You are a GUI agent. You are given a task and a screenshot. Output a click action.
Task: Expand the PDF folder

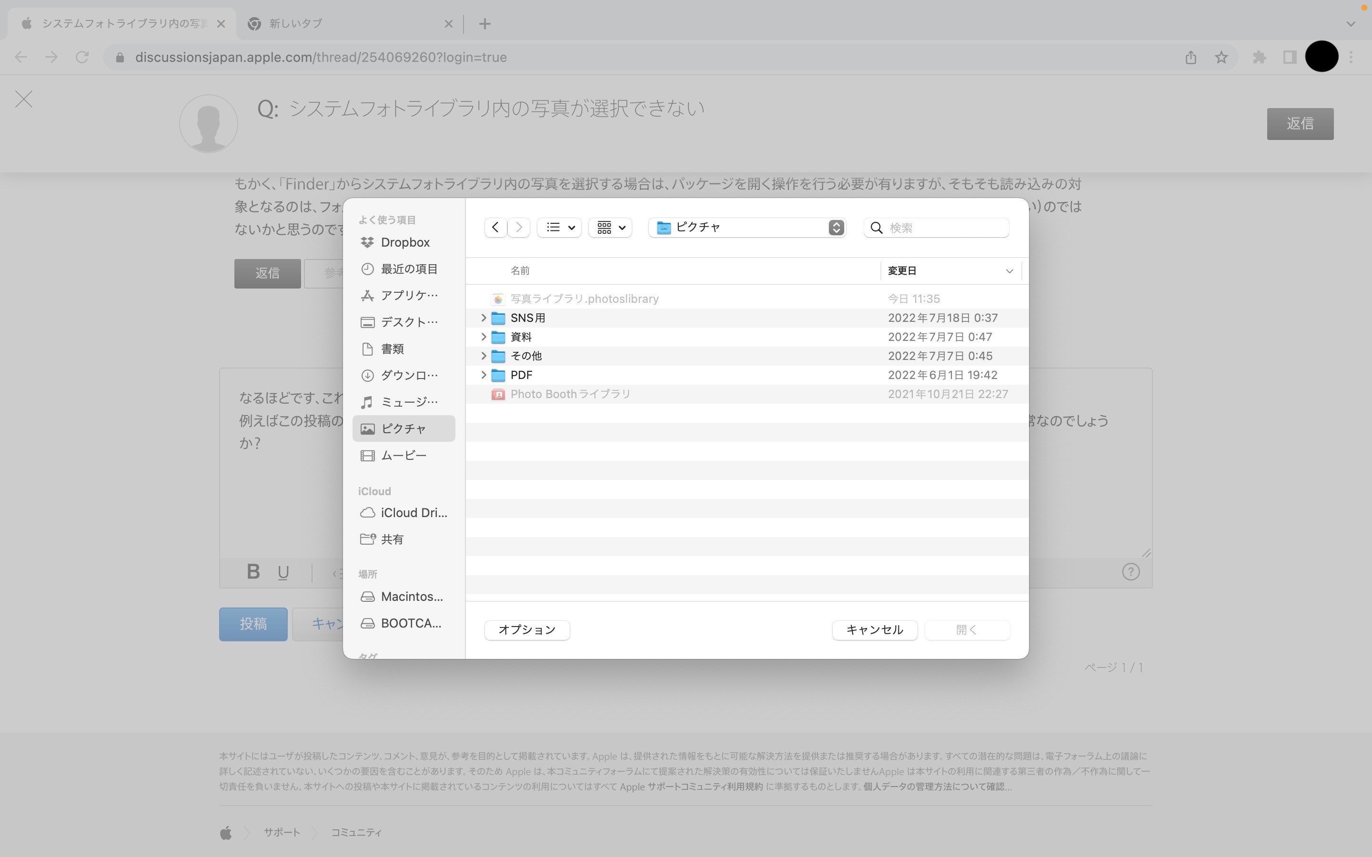pos(484,375)
